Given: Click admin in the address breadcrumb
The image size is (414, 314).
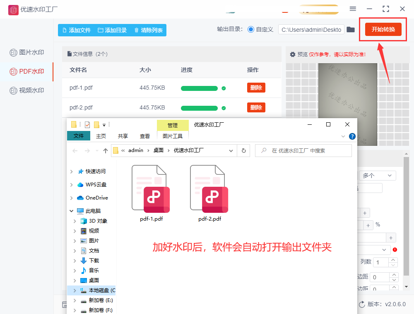Looking at the screenshot, I should [136, 150].
